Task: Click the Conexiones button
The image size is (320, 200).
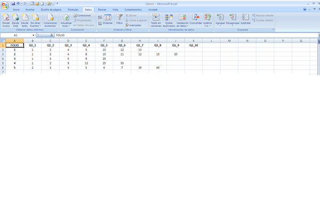Action: 82,15
